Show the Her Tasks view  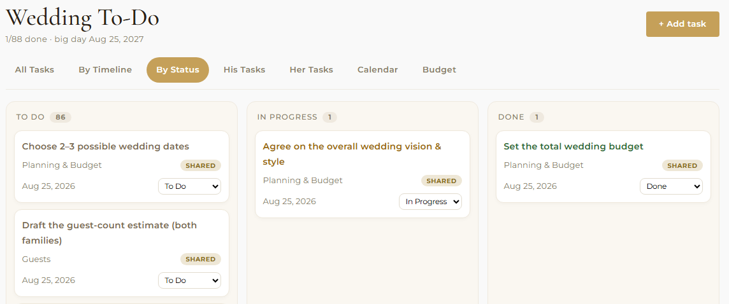point(311,69)
